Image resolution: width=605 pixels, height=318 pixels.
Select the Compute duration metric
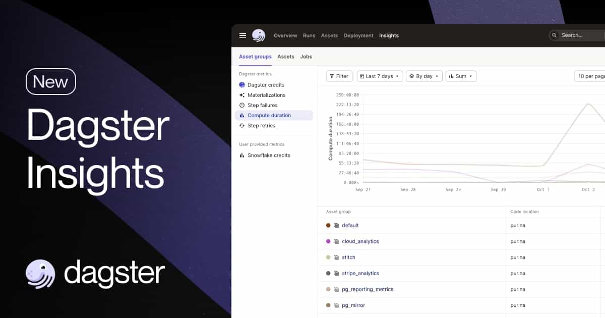(269, 116)
